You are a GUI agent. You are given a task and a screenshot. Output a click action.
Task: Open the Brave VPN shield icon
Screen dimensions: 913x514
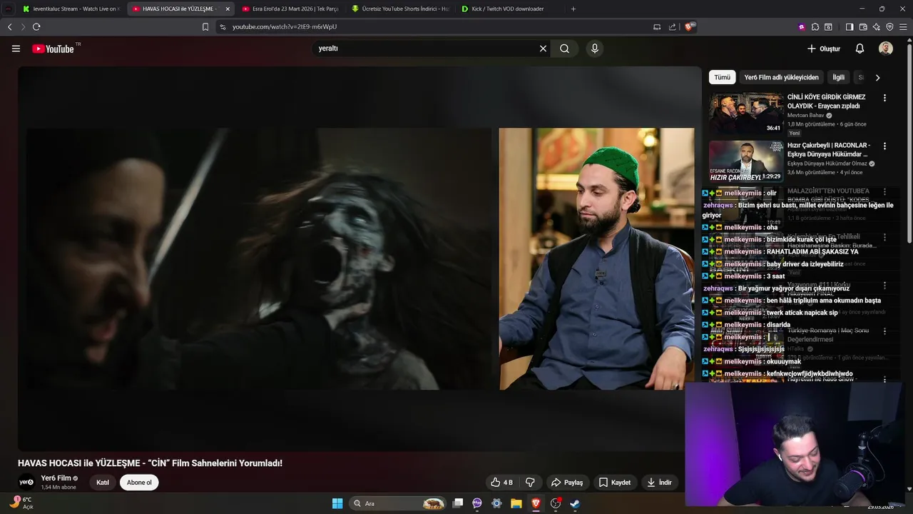click(x=889, y=26)
